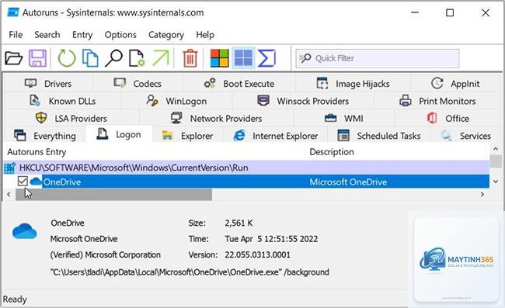Open file with the folder toolbar icon
The height and width of the screenshot is (308, 505).
[13, 58]
